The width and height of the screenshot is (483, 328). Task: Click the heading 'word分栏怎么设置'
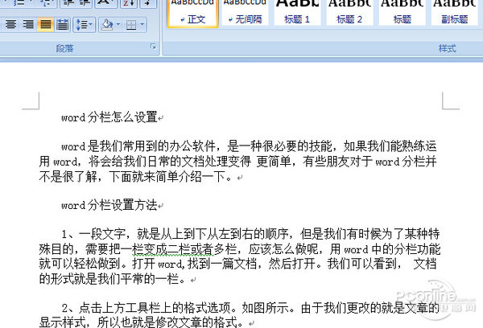(x=109, y=117)
